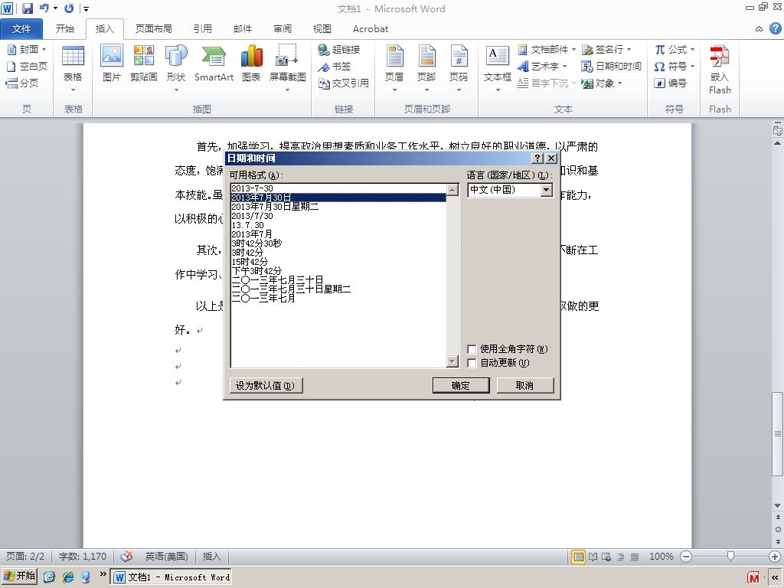
Task: Select Print Layout view in status bar
Action: click(x=578, y=557)
